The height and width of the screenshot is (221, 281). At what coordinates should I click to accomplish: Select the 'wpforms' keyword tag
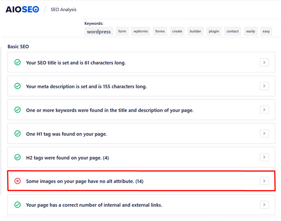click(140, 31)
